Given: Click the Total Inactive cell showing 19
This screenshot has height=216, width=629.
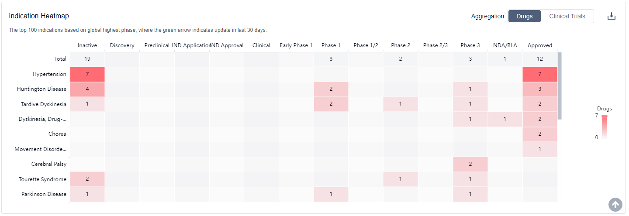Looking at the screenshot, I should [87, 59].
